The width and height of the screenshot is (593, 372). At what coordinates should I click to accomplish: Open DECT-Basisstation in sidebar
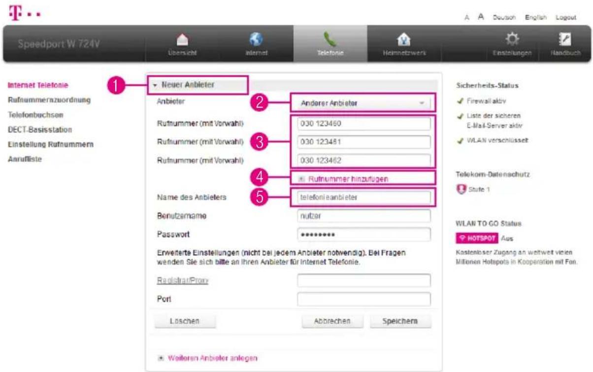point(39,129)
